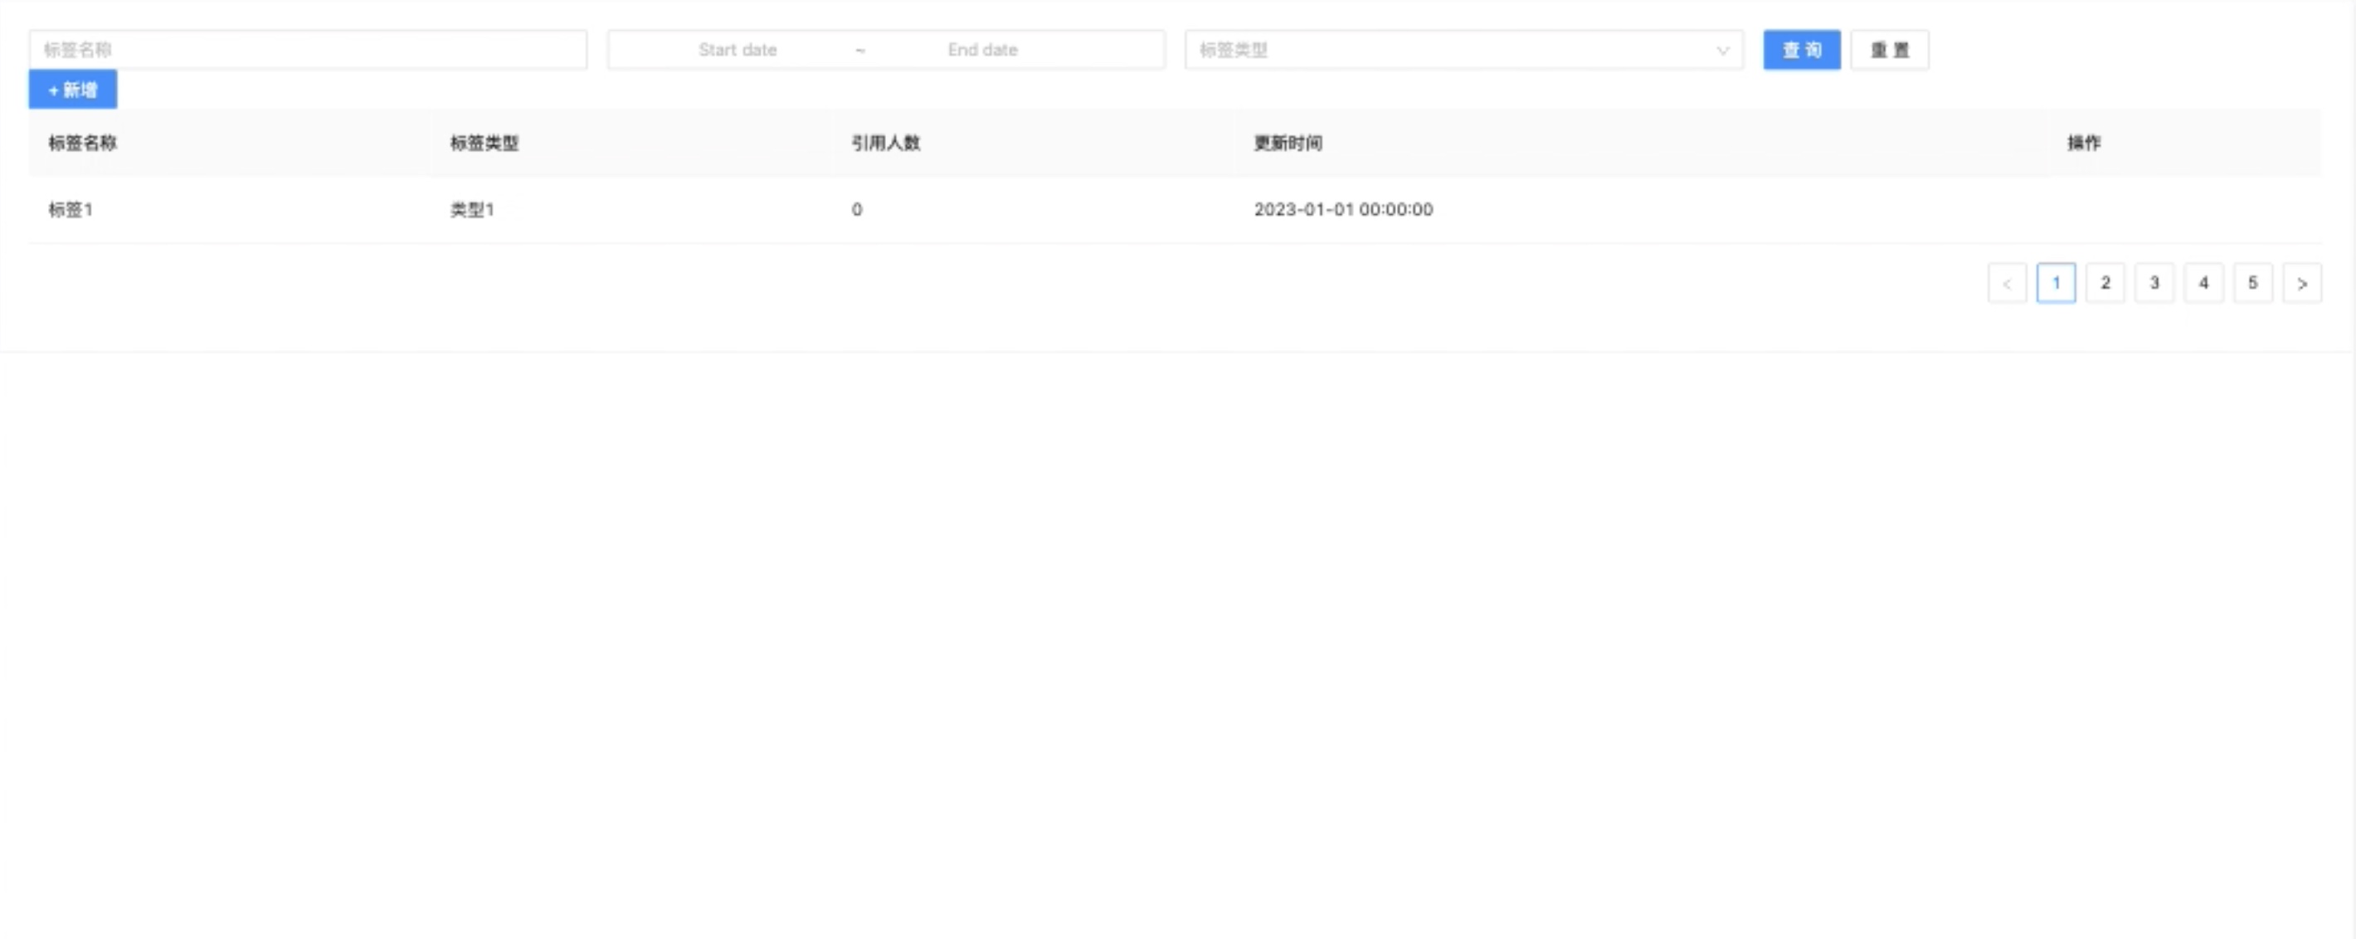The width and height of the screenshot is (2356, 939).
Task: Select pagination page 1
Action: tap(2056, 284)
